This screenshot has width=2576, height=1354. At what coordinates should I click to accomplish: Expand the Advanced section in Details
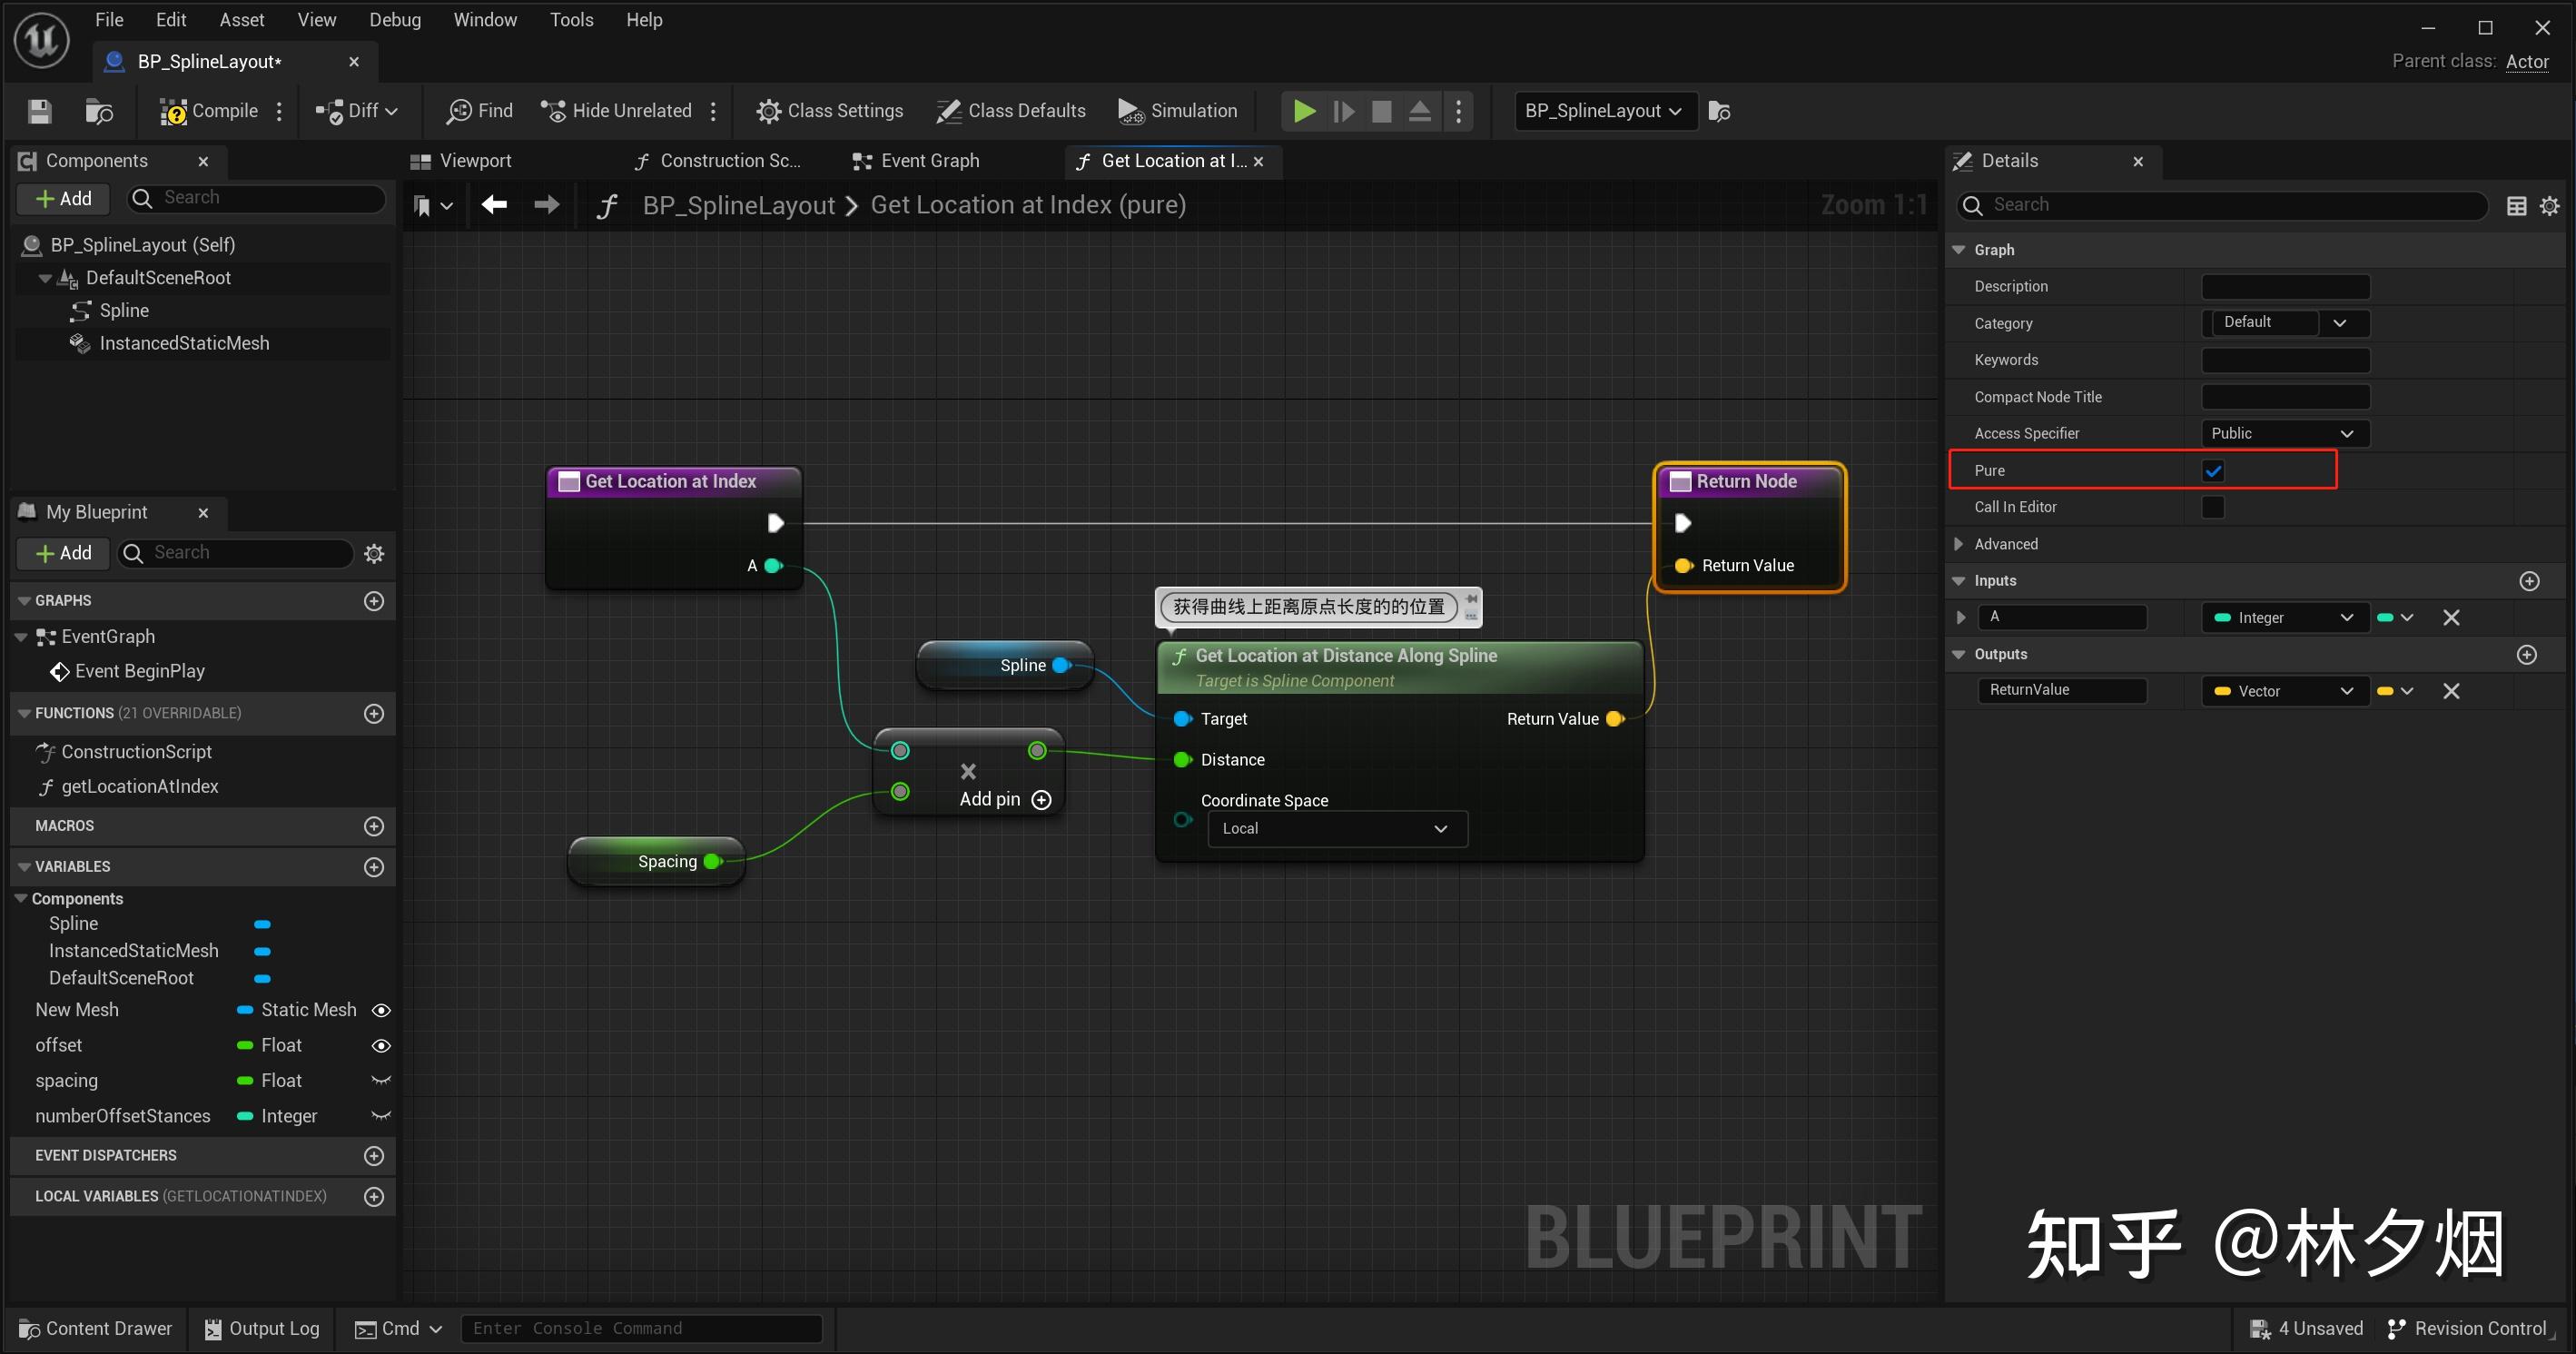click(x=1959, y=544)
